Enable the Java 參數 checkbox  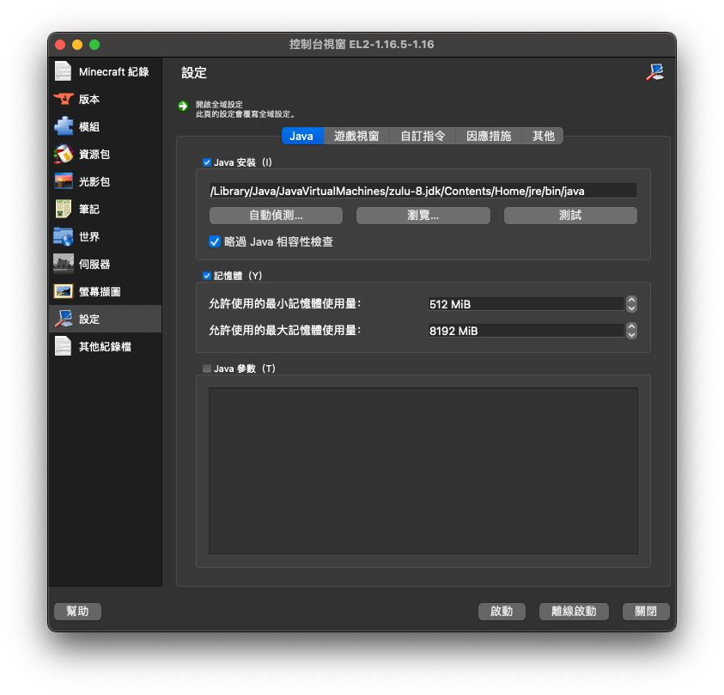click(208, 368)
